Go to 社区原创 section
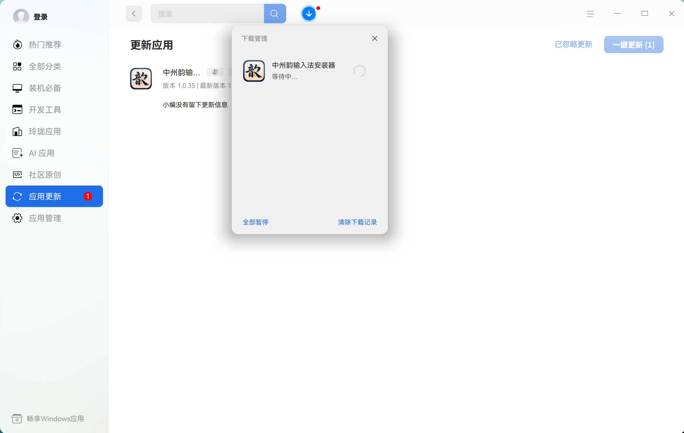Screen dimensions: 684x433 [54, 175]
